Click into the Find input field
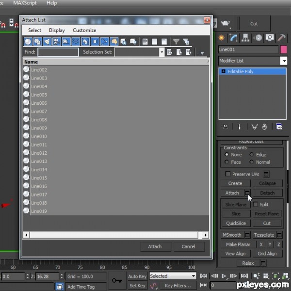 58,52
